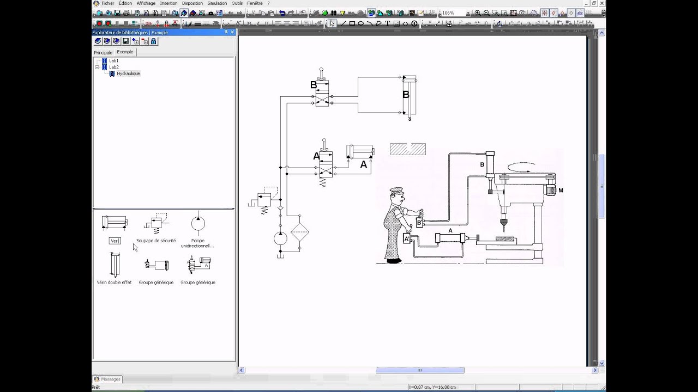Select the Vérin double effet library component

coord(114,269)
